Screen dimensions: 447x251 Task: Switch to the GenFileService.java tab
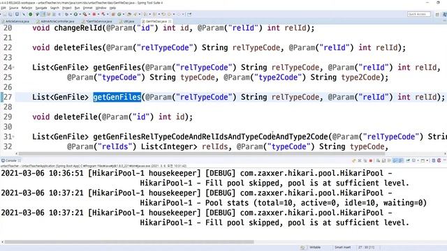[x=97, y=22]
